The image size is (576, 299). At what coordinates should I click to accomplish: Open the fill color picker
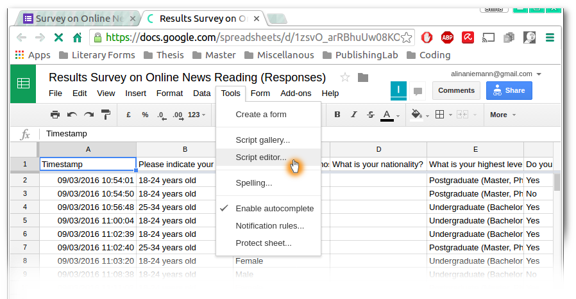coord(416,115)
